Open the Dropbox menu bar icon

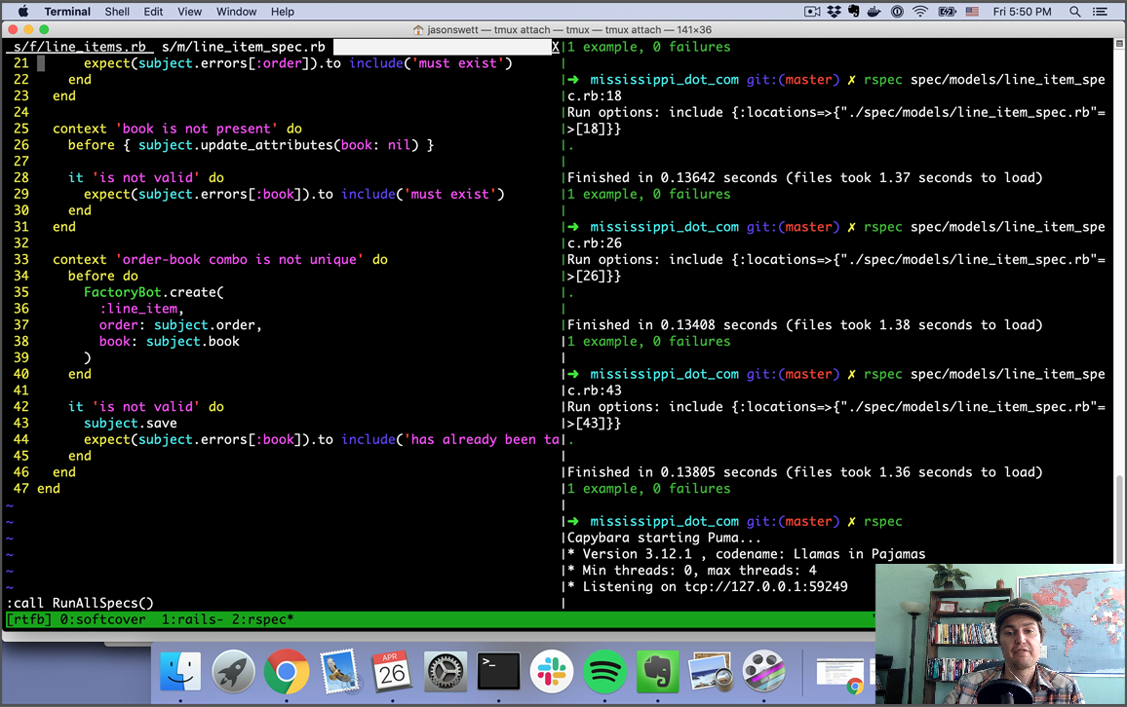tap(834, 12)
